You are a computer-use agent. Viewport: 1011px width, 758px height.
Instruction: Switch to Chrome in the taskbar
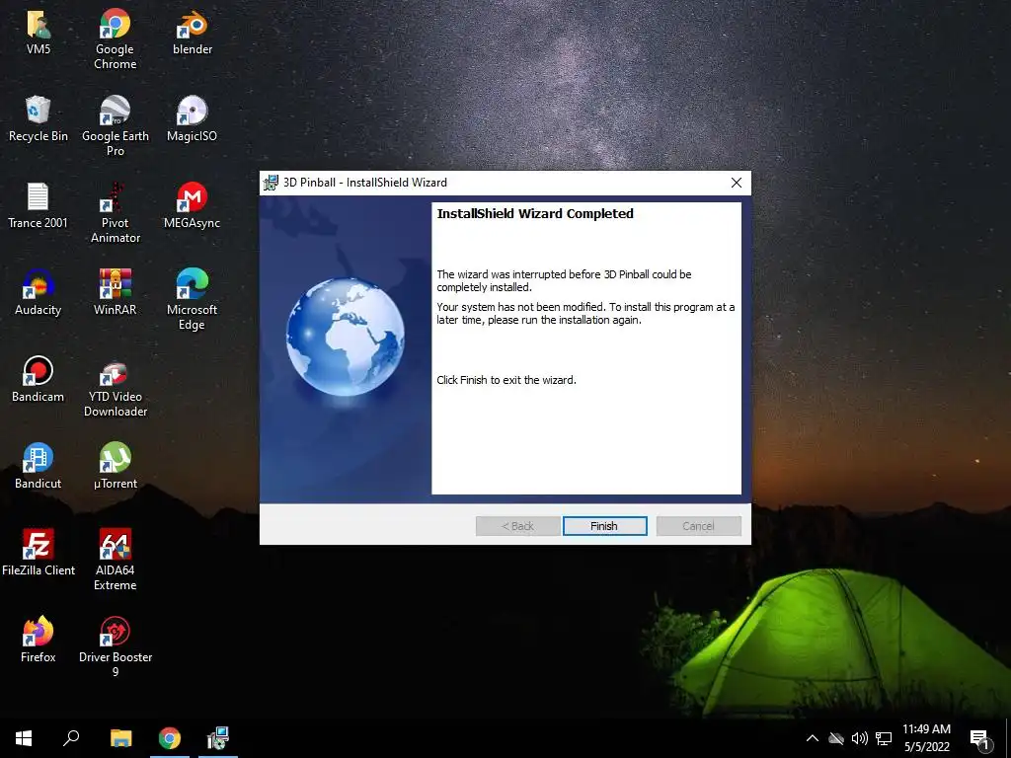tap(170, 738)
